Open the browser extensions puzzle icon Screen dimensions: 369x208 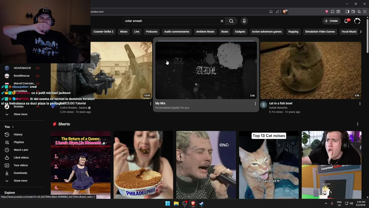click(332, 12)
